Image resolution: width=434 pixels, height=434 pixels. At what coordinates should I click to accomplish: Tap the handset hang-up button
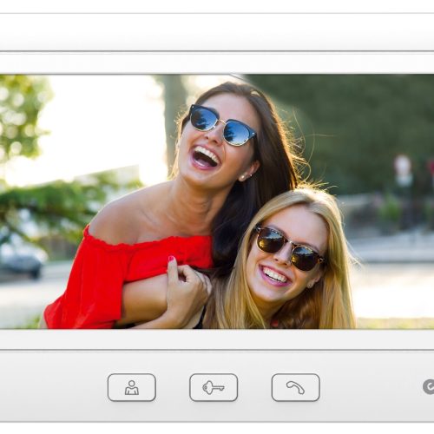click(296, 387)
